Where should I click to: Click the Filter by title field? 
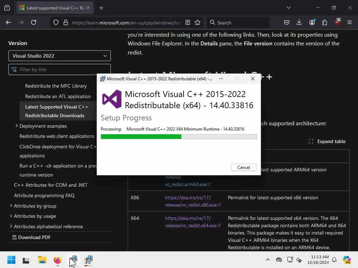[x=59, y=69]
